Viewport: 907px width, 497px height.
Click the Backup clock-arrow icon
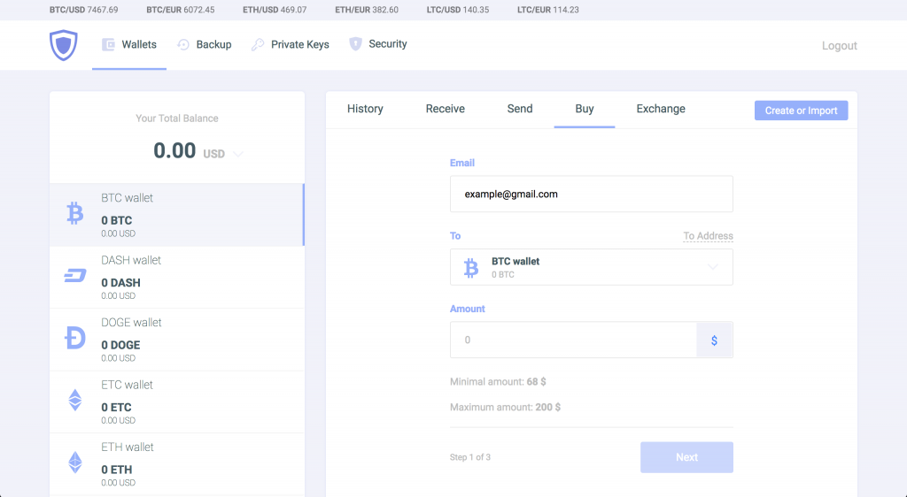(x=183, y=44)
